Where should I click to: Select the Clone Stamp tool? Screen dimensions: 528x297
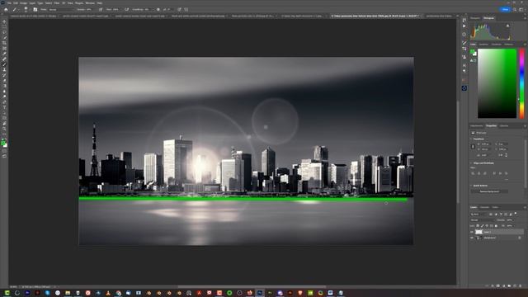coord(4,69)
